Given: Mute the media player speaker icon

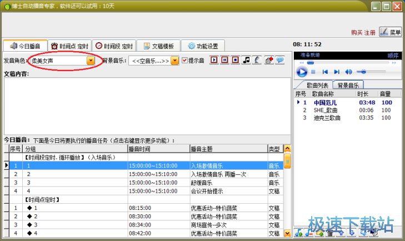Looking at the screenshot, I should (348, 72).
